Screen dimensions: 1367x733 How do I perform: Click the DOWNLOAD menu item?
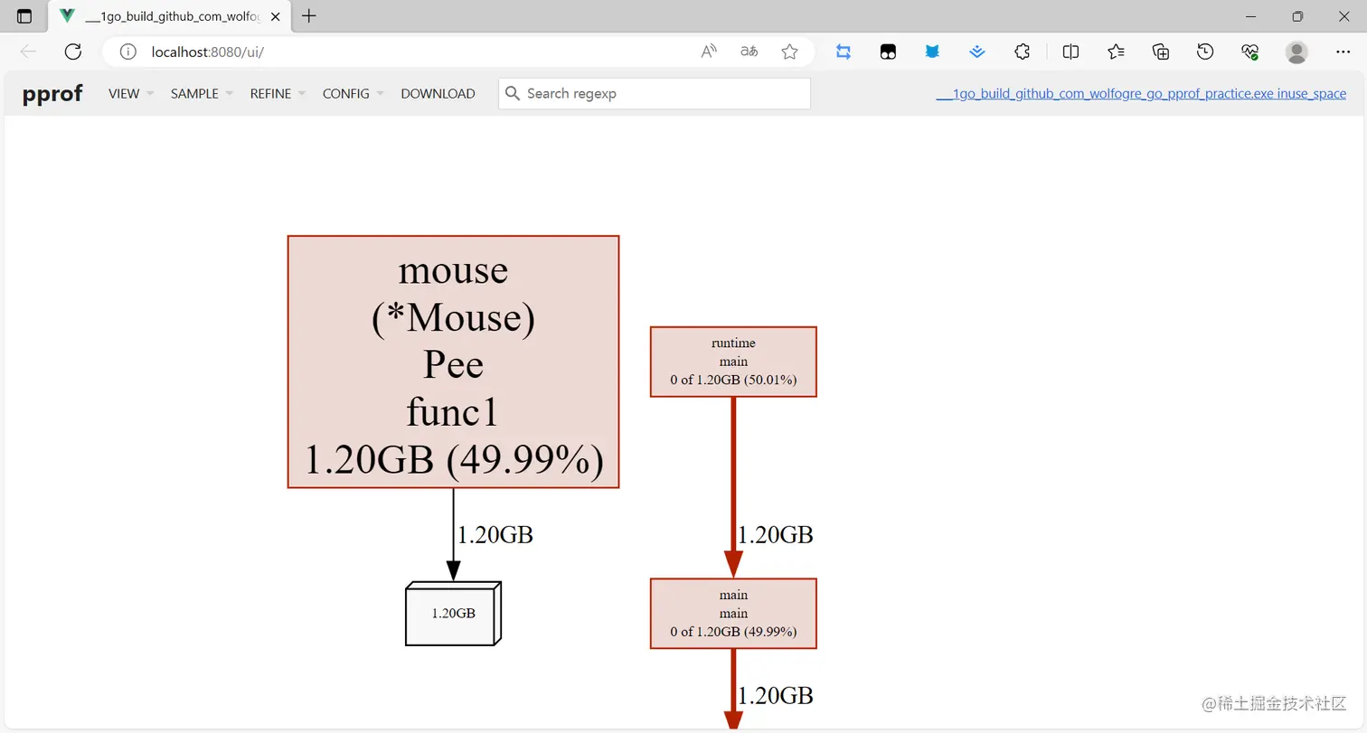[x=438, y=93]
